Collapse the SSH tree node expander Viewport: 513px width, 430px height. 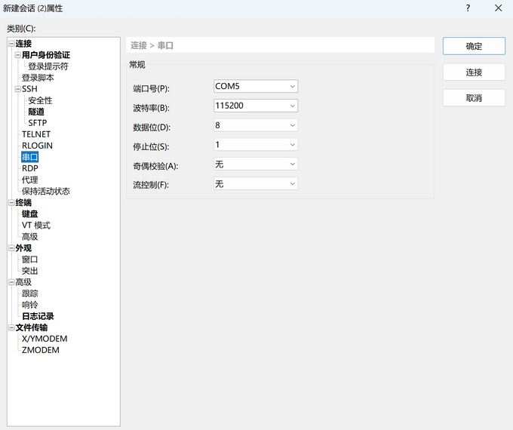point(17,89)
